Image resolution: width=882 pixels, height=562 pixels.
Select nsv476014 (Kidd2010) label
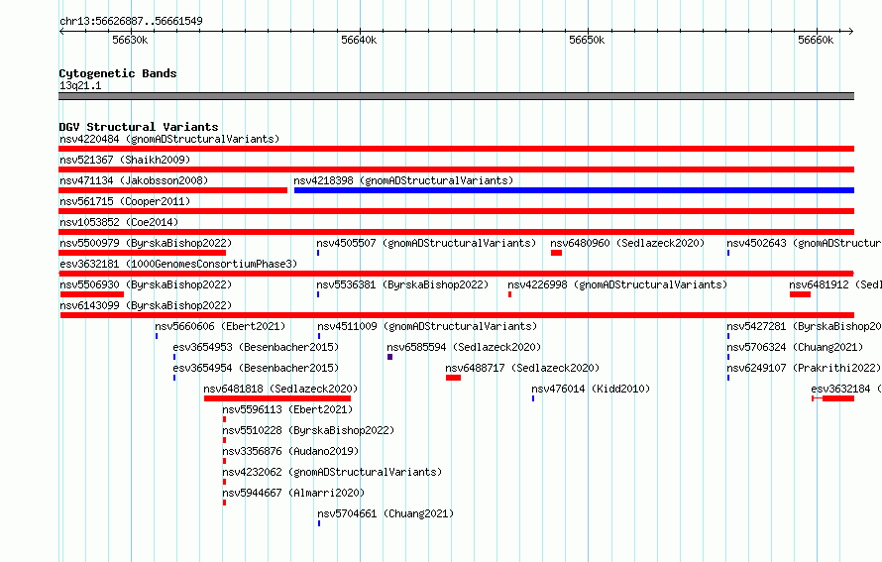(x=591, y=389)
